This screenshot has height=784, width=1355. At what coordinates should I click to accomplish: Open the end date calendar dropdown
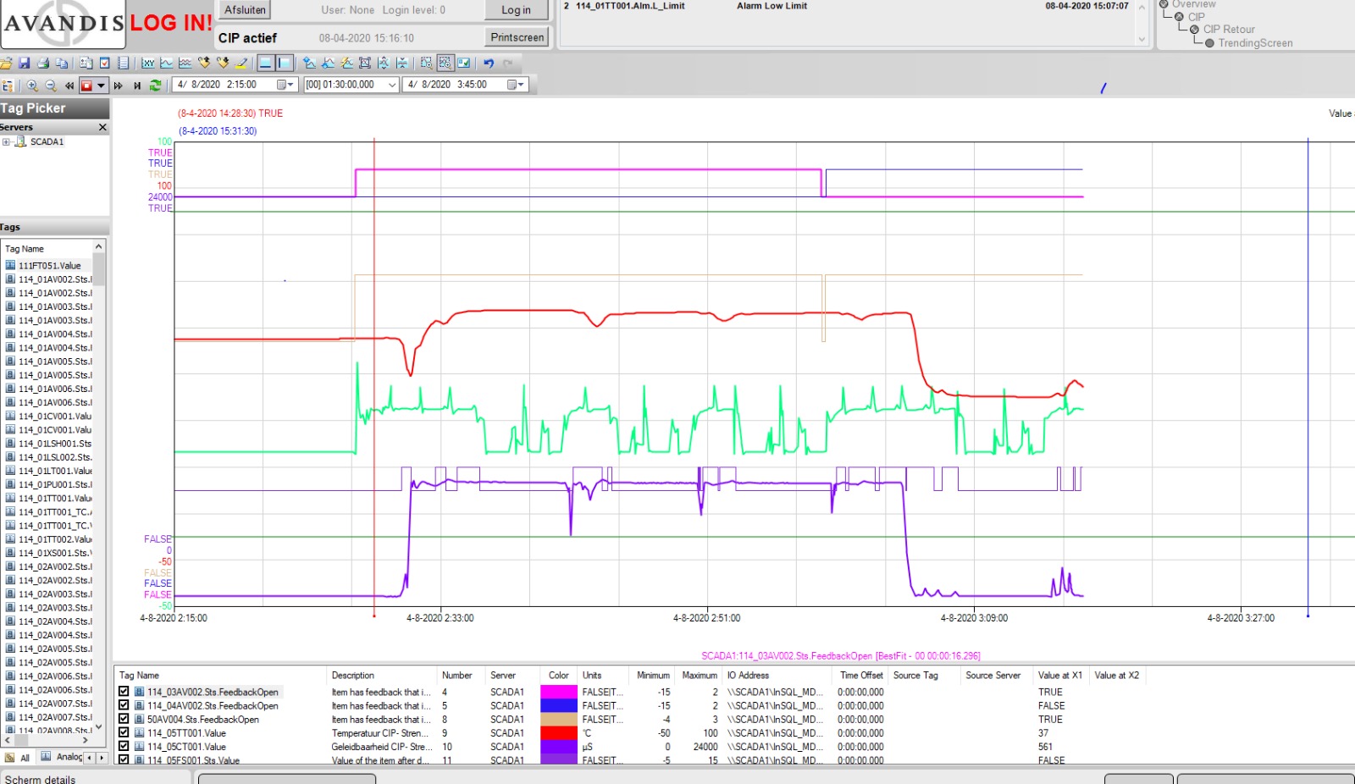[517, 85]
